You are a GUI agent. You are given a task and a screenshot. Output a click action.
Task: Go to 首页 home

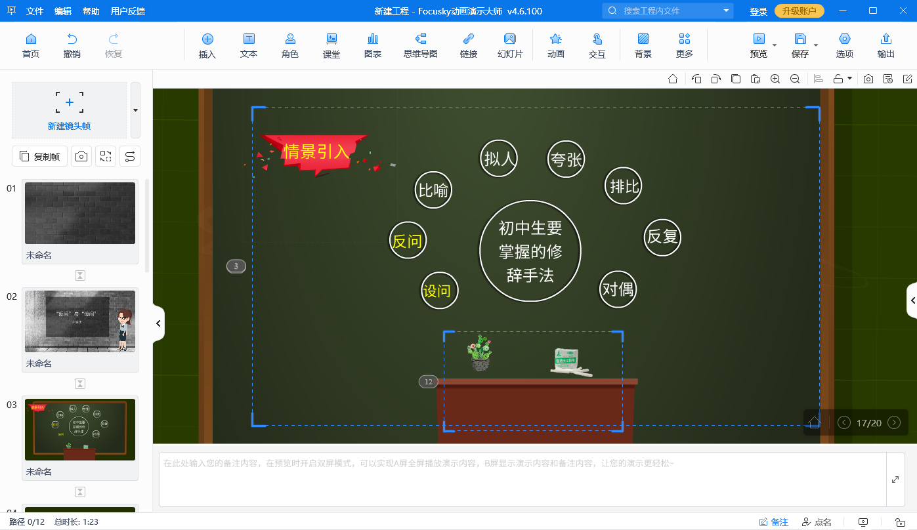[31, 45]
